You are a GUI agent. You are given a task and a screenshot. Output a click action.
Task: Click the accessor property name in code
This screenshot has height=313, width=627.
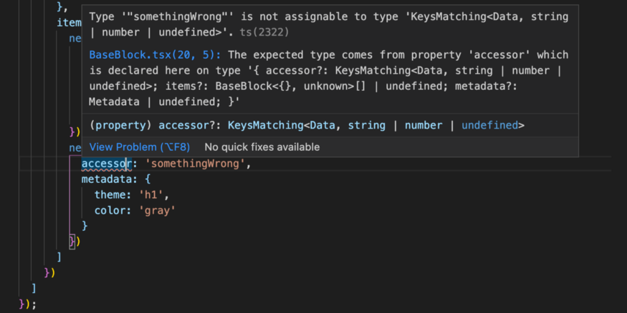coord(106,164)
